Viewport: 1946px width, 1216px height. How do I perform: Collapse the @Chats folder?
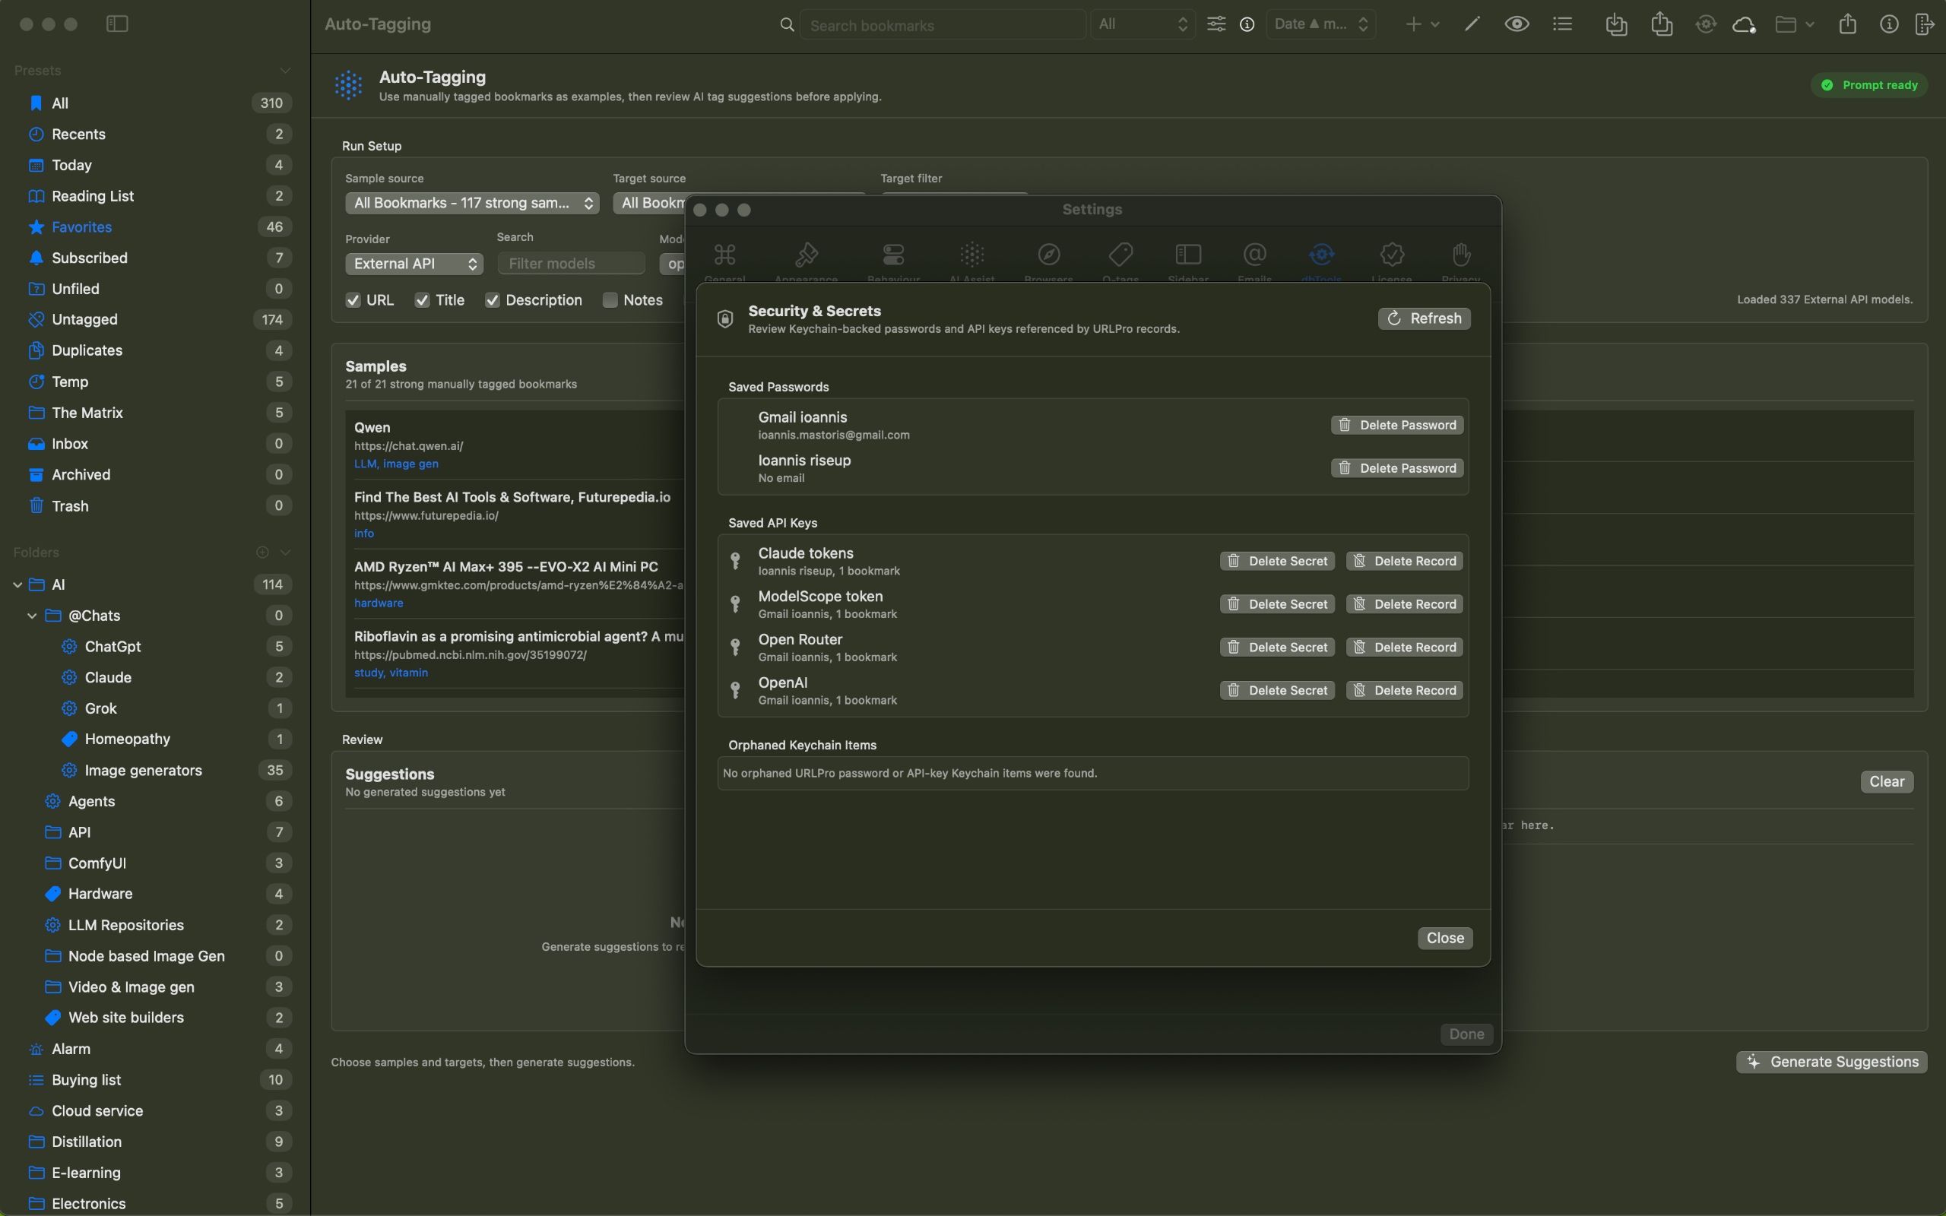(x=32, y=616)
